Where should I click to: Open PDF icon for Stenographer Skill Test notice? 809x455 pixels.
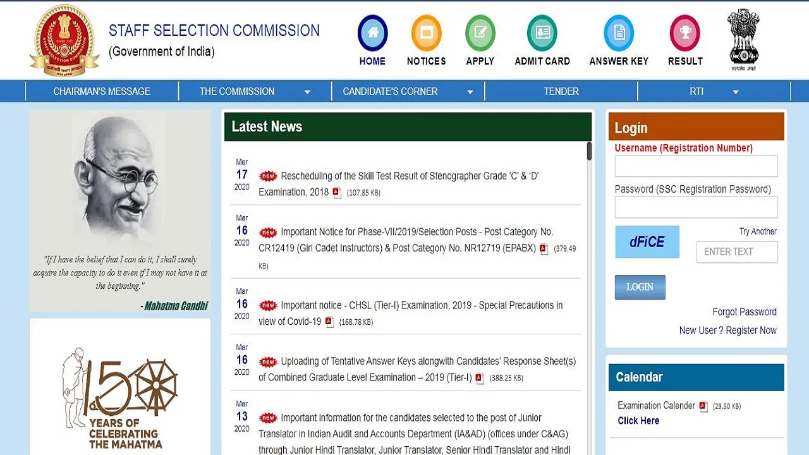[337, 193]
